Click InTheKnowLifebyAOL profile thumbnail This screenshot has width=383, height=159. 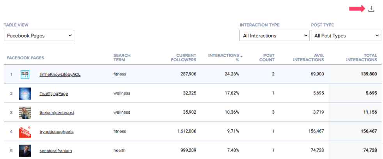pyautogui.click(x=25, y=74)
